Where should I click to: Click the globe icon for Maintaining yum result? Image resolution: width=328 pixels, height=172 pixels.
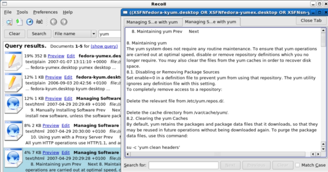click(13, 158)
